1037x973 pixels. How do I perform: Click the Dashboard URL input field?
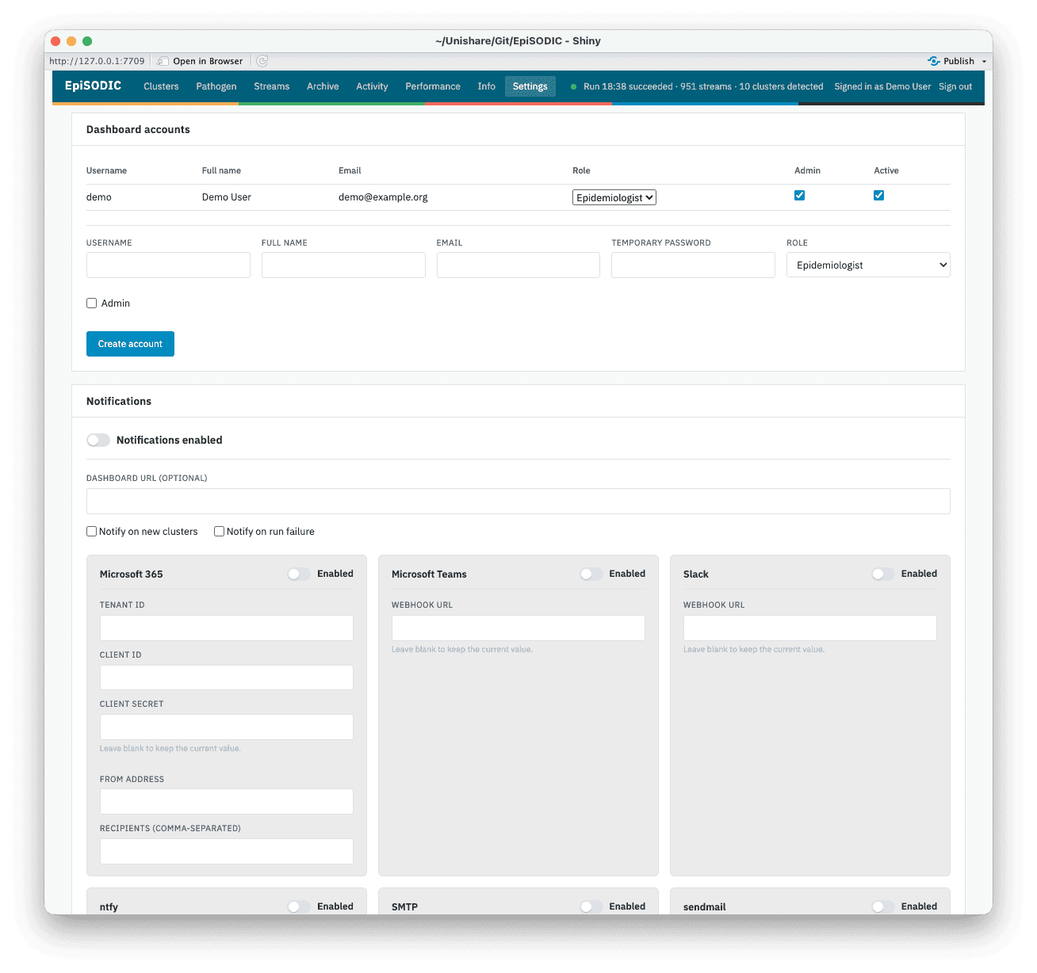[x=518, y=501]
